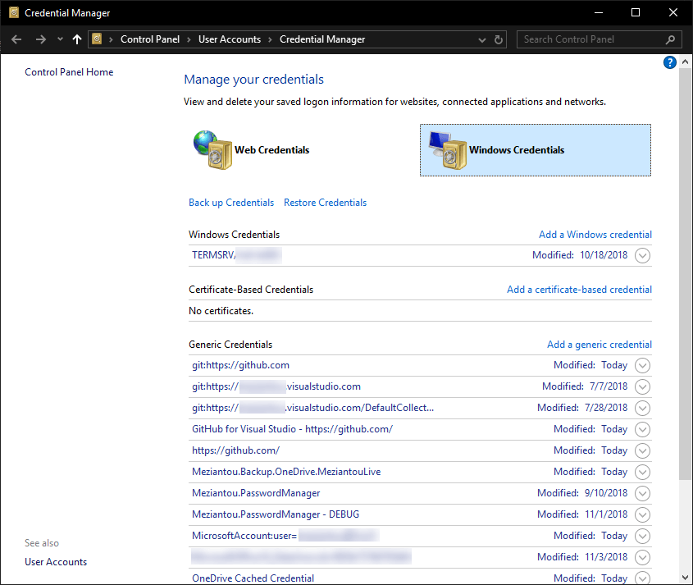The height and width of the screenshot is (585, 693).
Task: Click the Back up Credentials link
Action: (233, 202)
